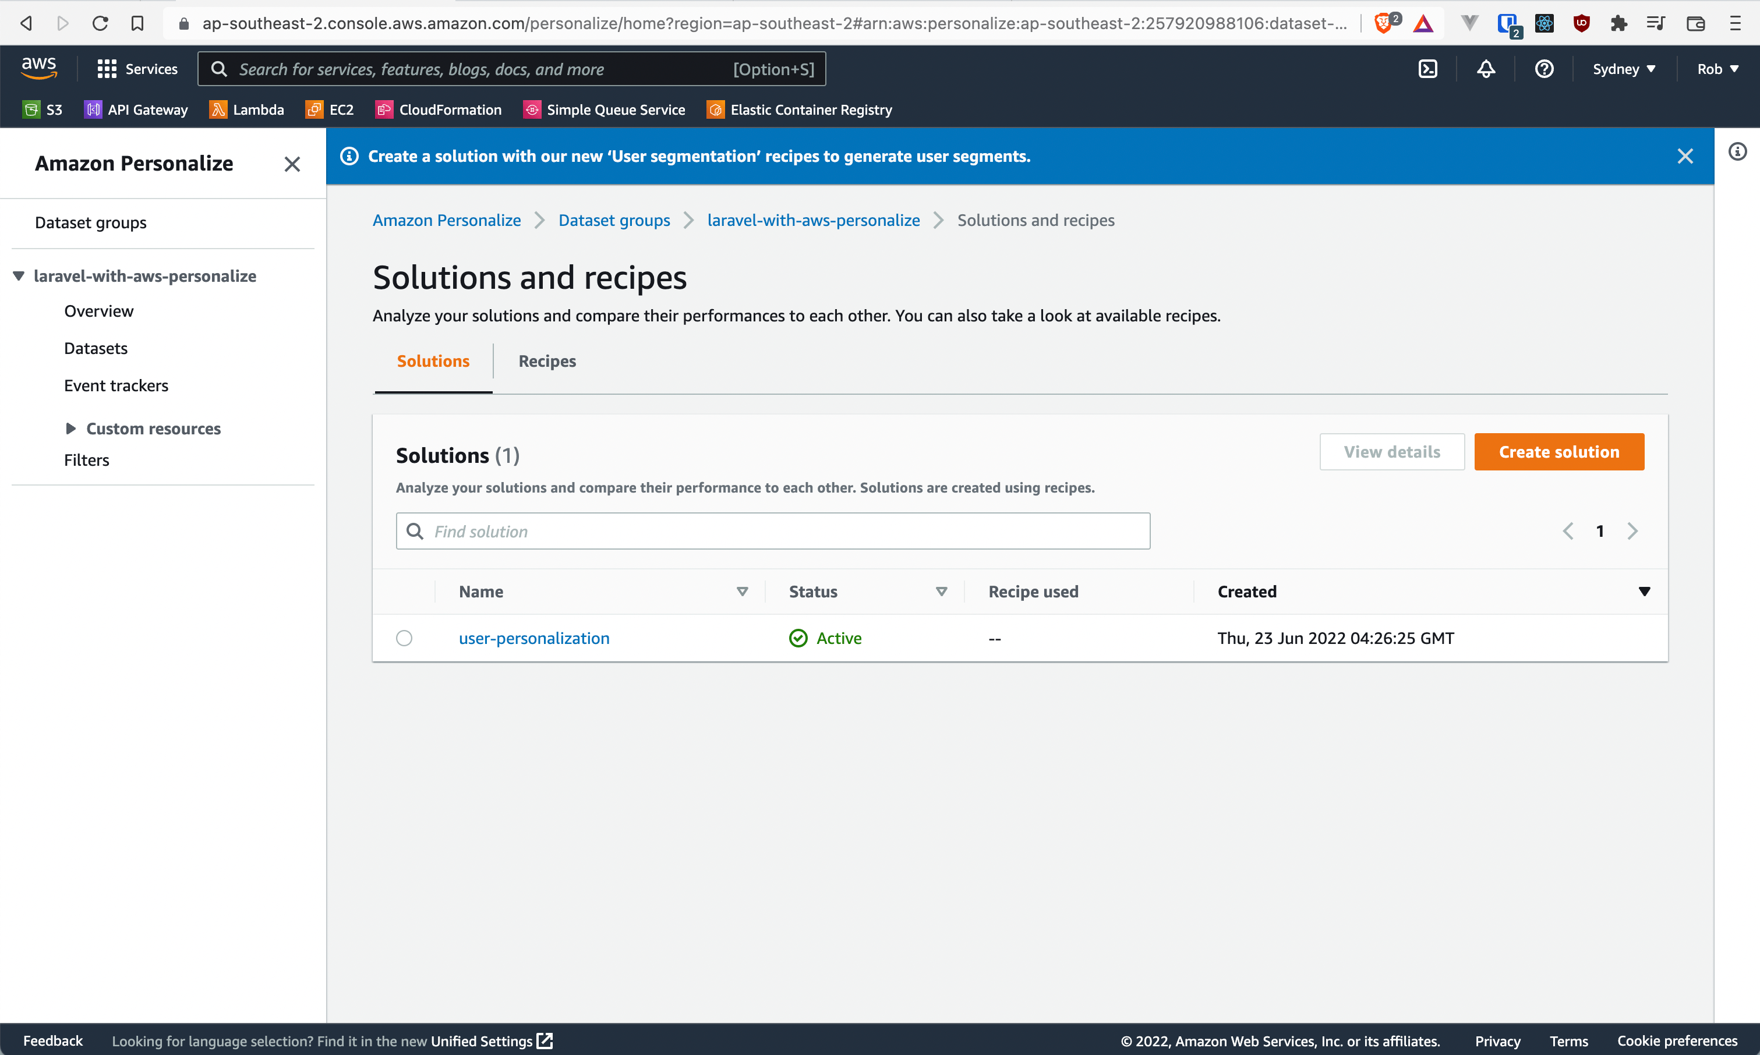
Task: Open AWS notifications bell
Action: 1486,68
